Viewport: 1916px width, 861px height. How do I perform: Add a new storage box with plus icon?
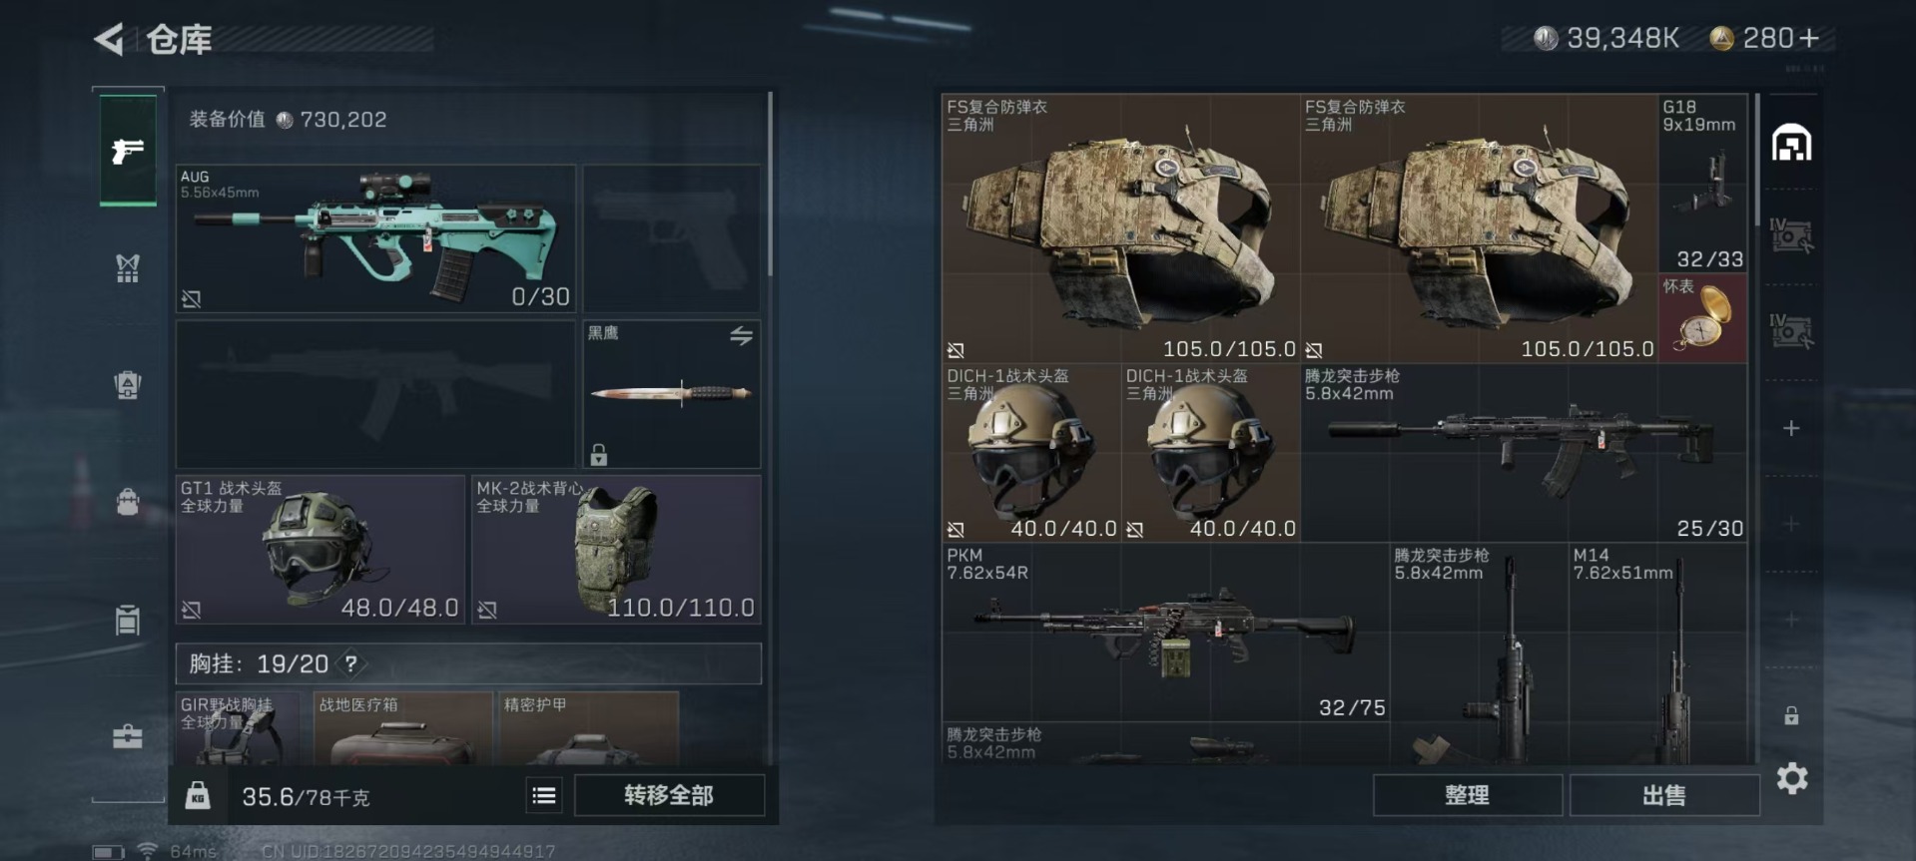coord(1791,428)
